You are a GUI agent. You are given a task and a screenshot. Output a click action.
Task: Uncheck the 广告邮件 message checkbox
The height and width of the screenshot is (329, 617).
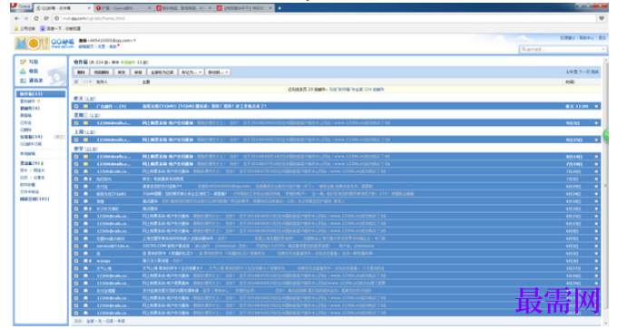click(x=76, y=107)
